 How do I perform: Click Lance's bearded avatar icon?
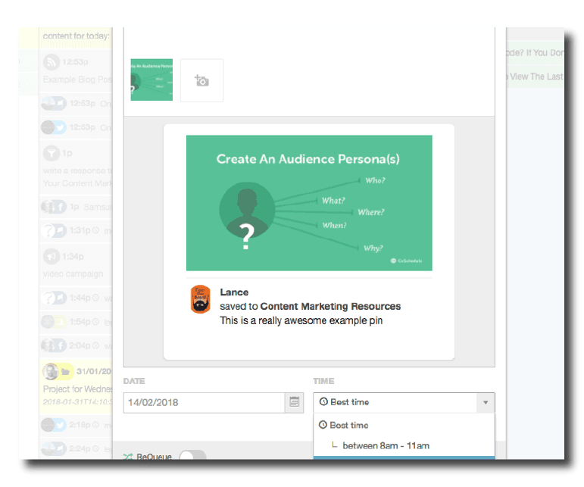pos(200,300)
